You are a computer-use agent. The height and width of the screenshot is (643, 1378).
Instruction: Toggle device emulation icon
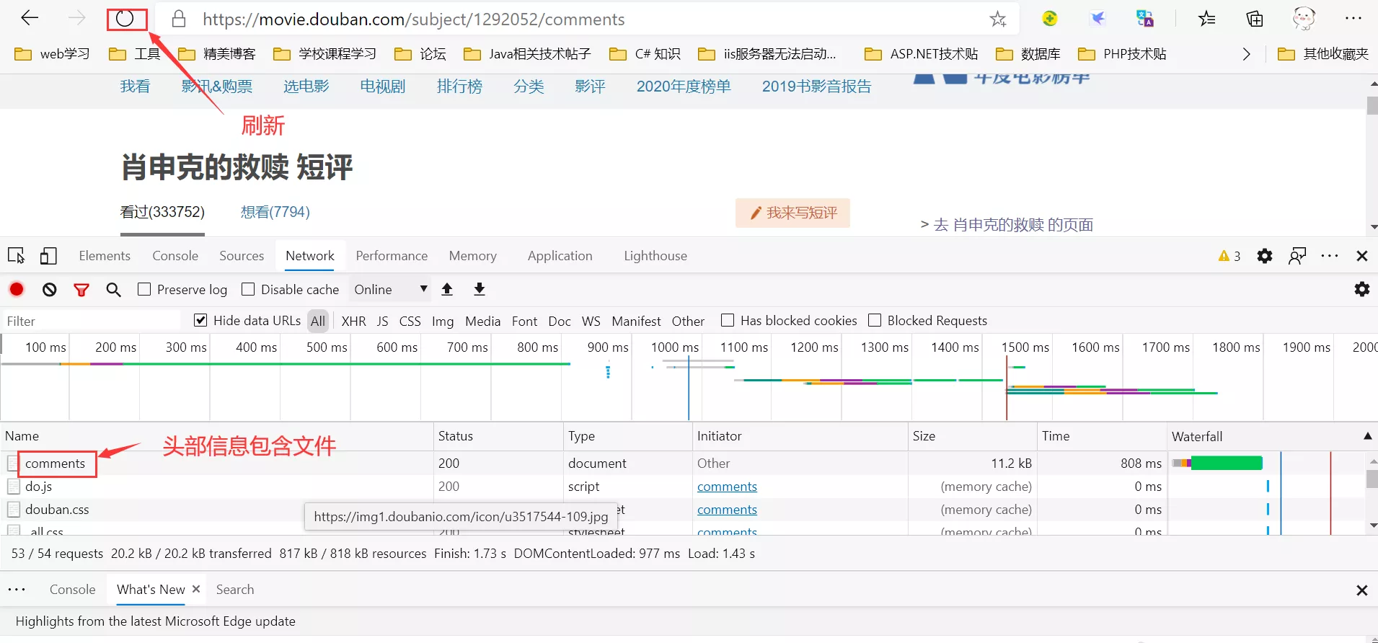click(x=48, y=256)
